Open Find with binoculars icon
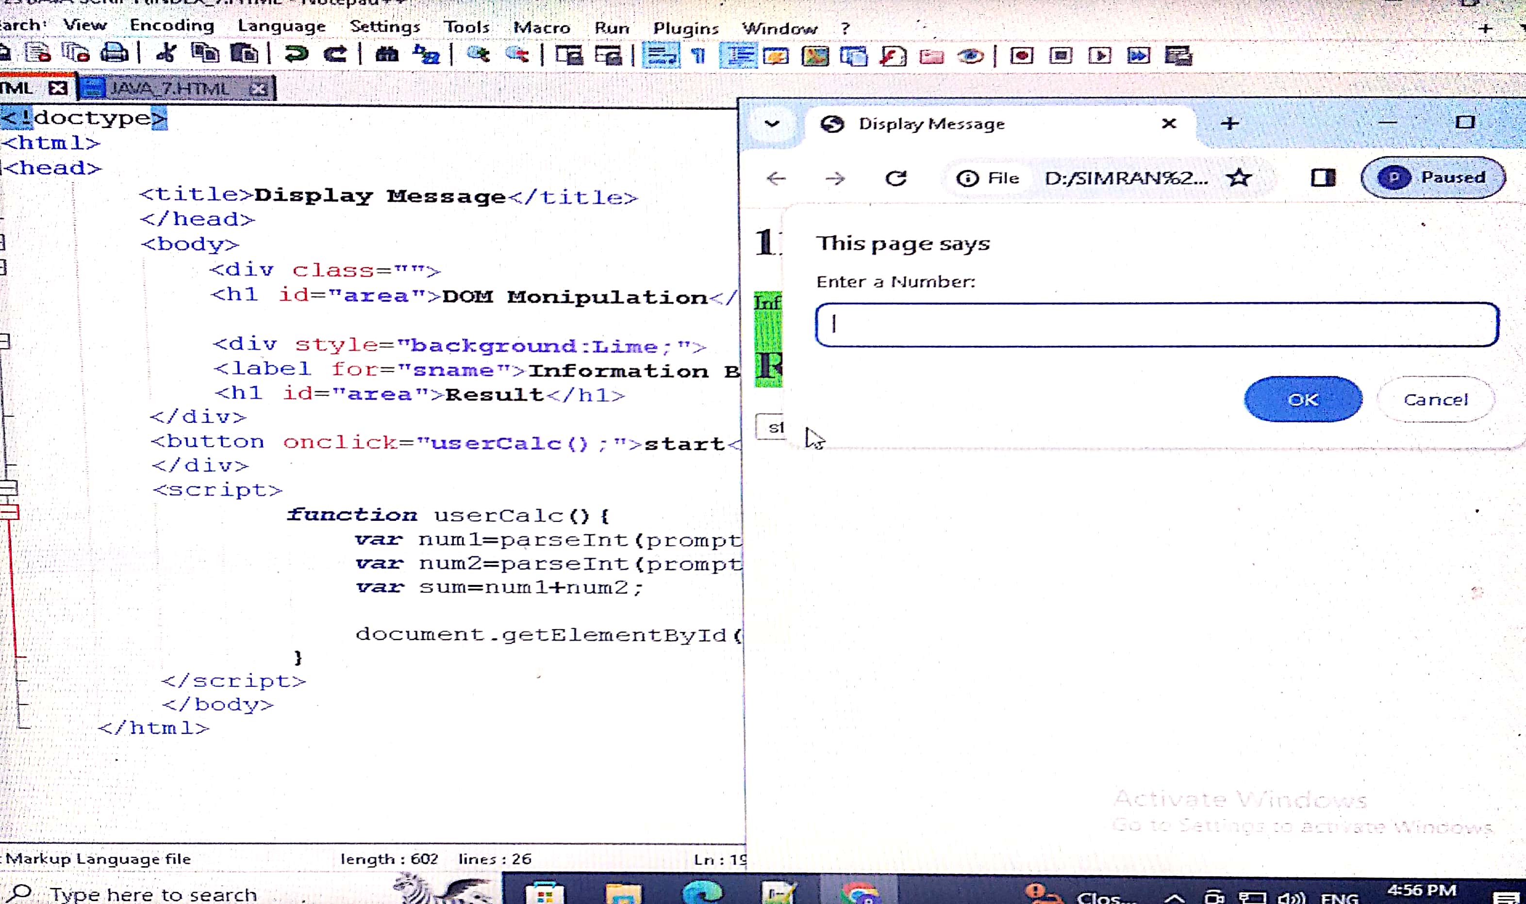Image resolution: width=1526 pixels, height=904 pixels. [x=386, y=54]
